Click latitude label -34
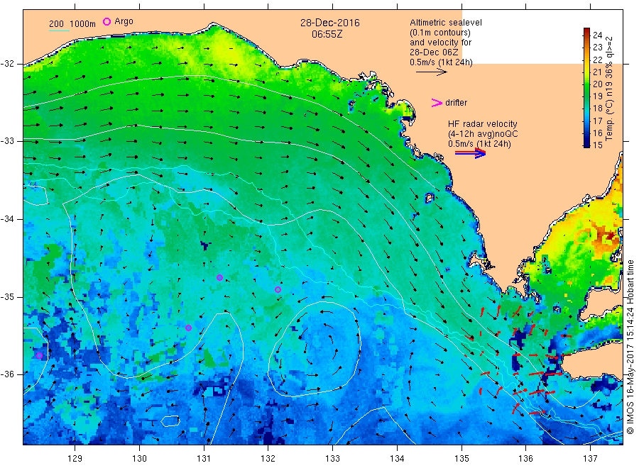639x468 pixels. 7,219
